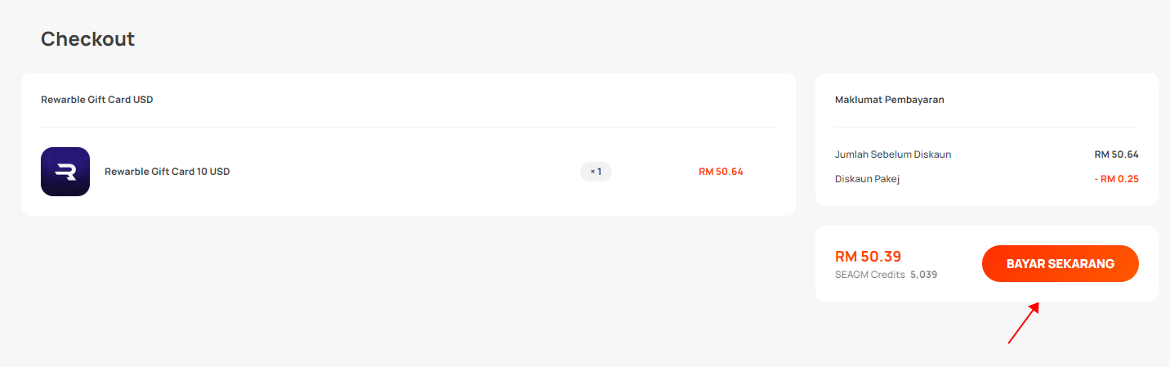Click the empty area between ×1 and price

655,172
